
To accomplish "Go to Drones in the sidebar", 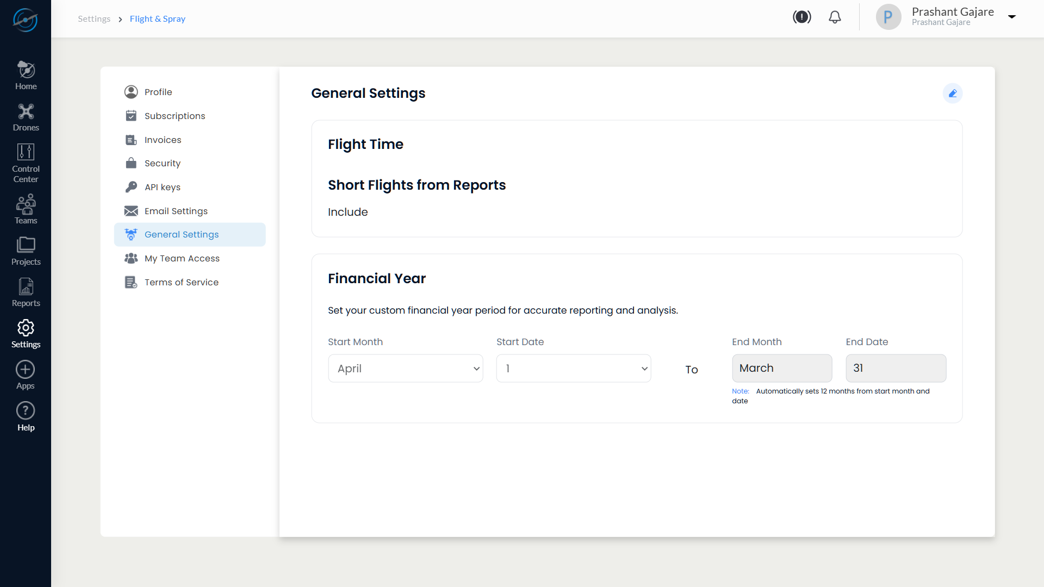I will point(26,117).
